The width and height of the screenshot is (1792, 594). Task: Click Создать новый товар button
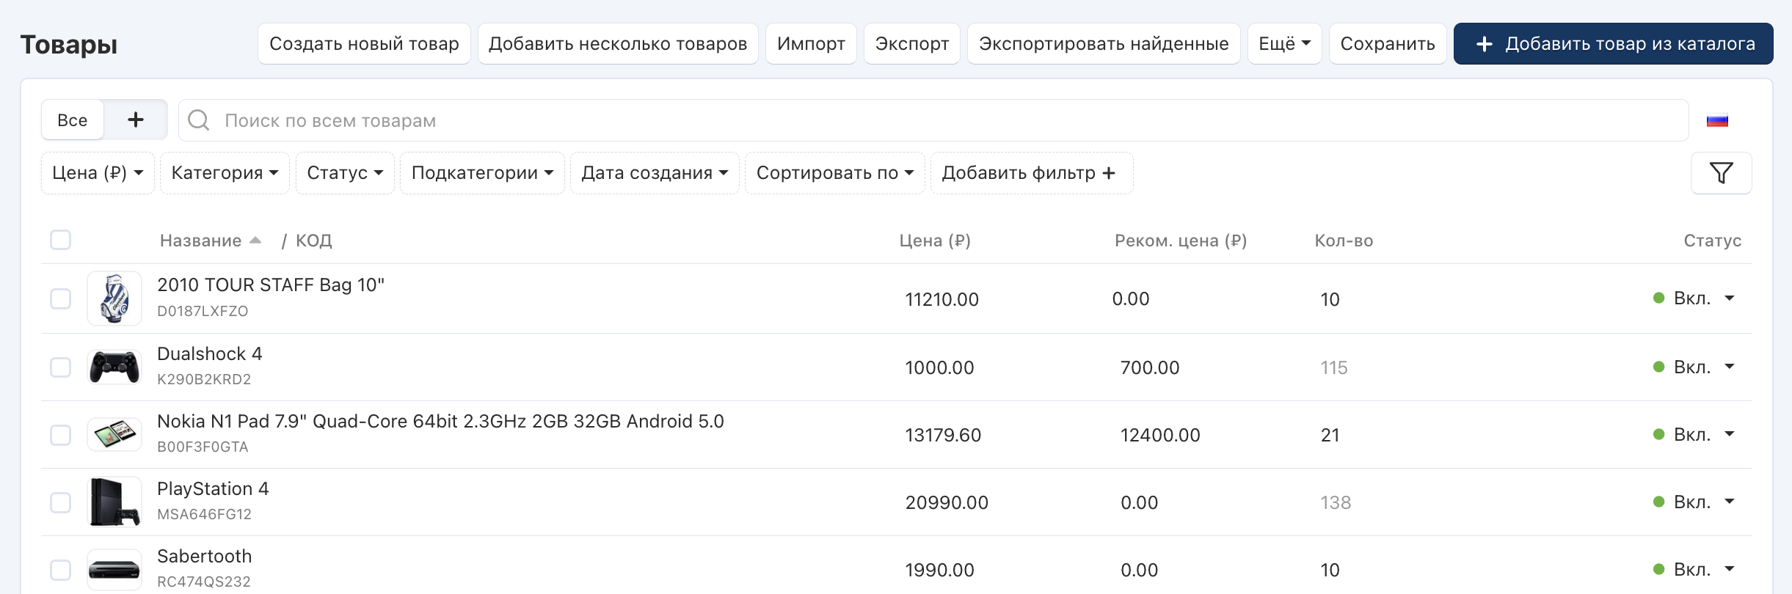tap(364, 44)
